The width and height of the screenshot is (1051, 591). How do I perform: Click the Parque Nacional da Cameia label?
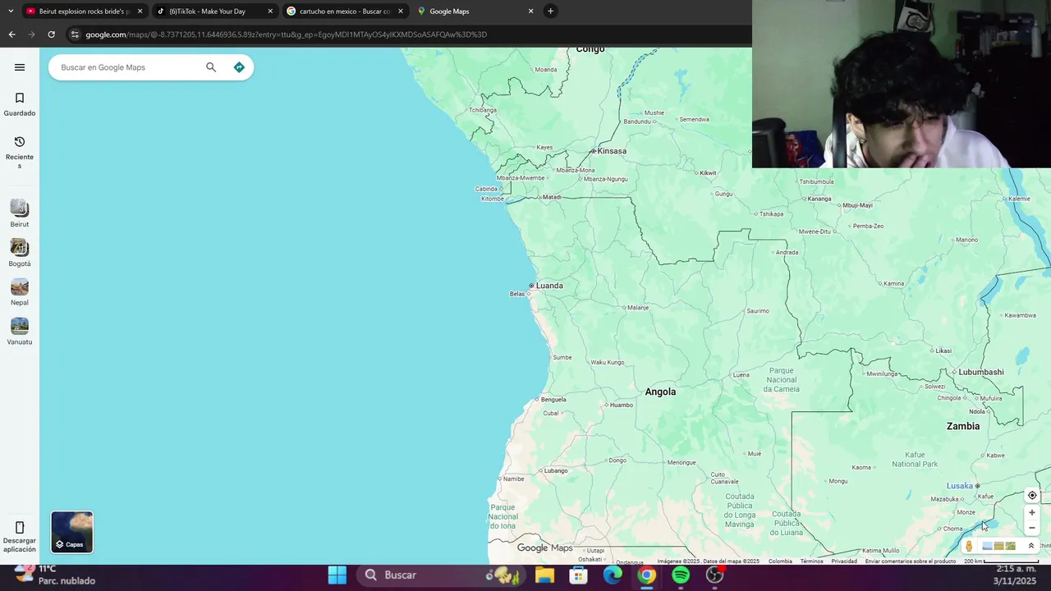coord(782,380)
